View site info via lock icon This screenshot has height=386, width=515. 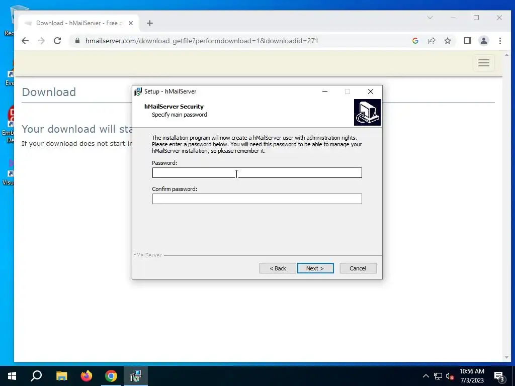77,41
